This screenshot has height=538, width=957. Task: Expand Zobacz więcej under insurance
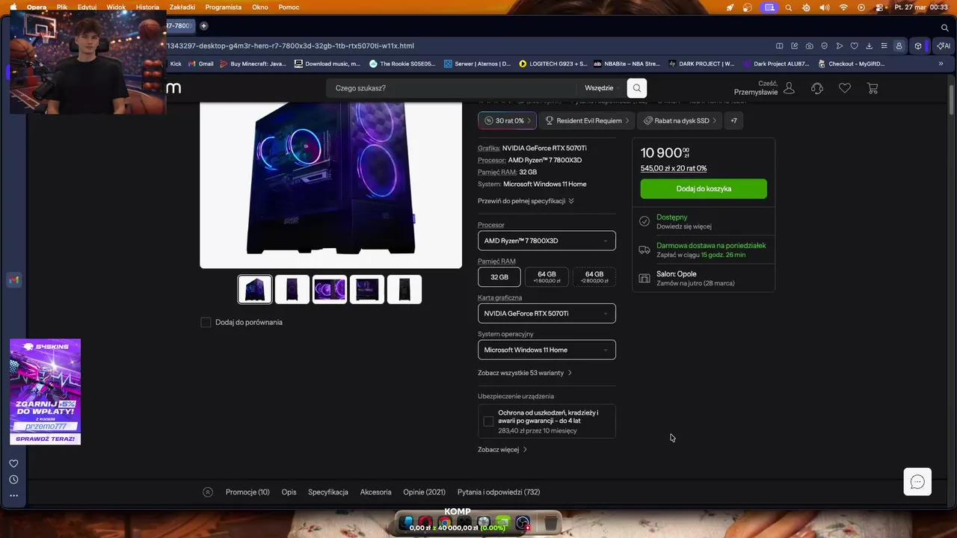coord(502,450)
